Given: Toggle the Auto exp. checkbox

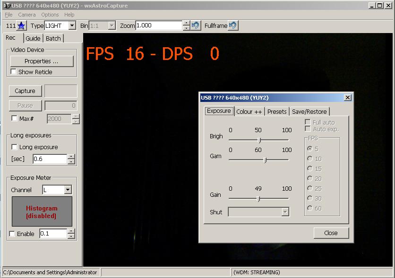Looking at the screenshot, I should [x=308, y=129].
